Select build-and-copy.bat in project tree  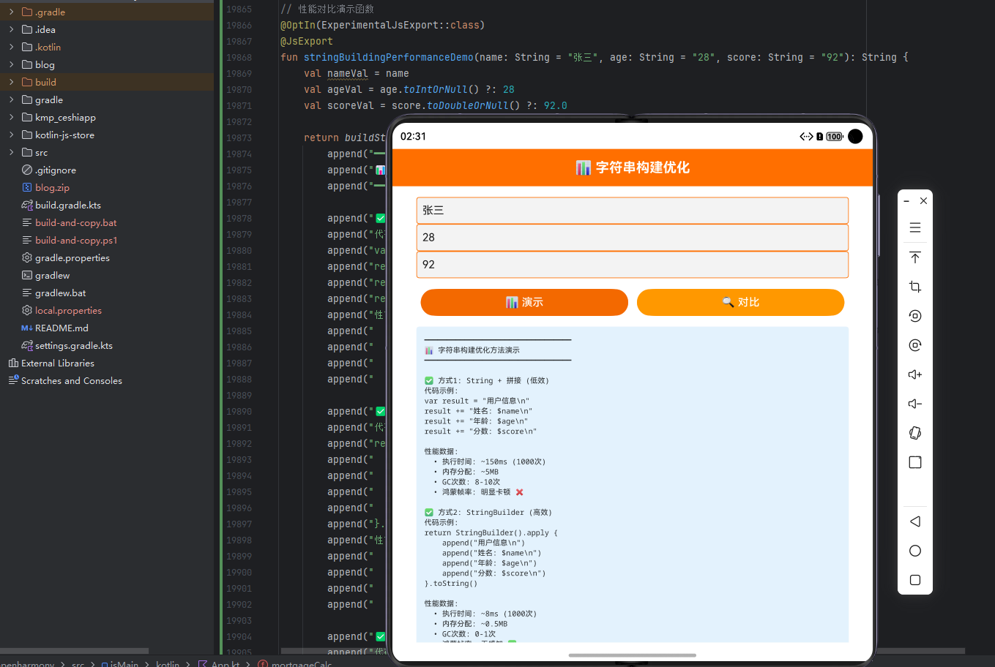pos(75,222)
